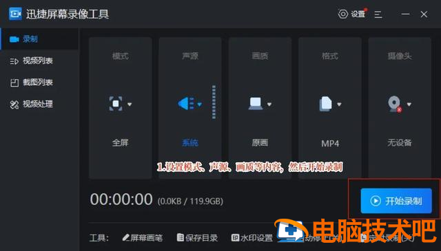Adjust the sound volume level bar
The height and width of the screenshot is (251, 441).
click(214, 102)
